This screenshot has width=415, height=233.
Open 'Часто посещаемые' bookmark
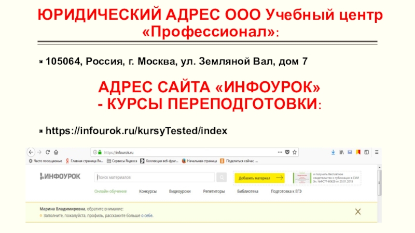(x=46, y=161)
